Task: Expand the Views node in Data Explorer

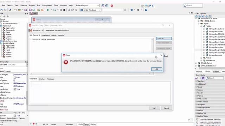Action: point(201,58)
